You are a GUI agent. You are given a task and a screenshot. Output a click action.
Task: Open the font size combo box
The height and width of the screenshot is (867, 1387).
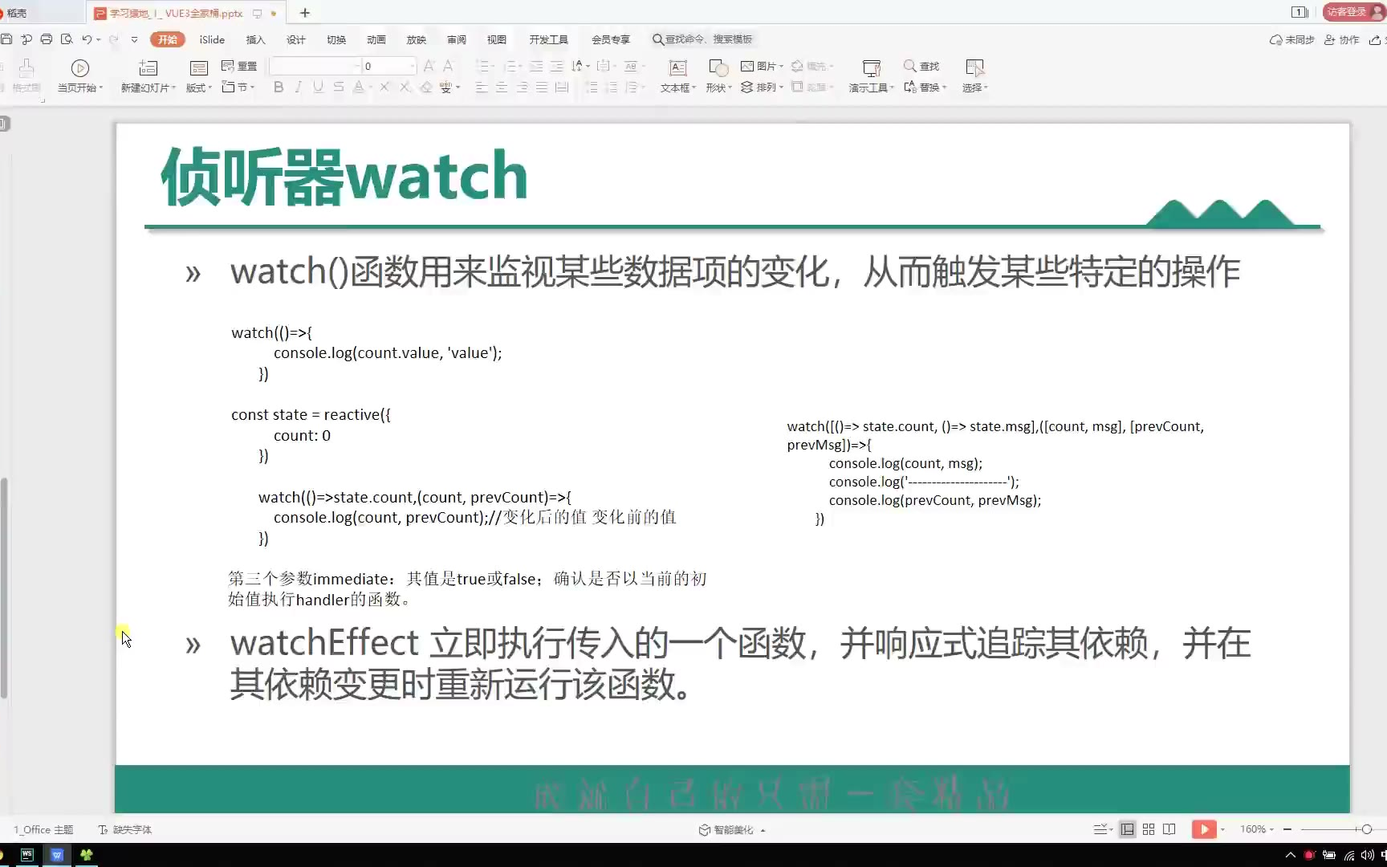coord(389,66)
